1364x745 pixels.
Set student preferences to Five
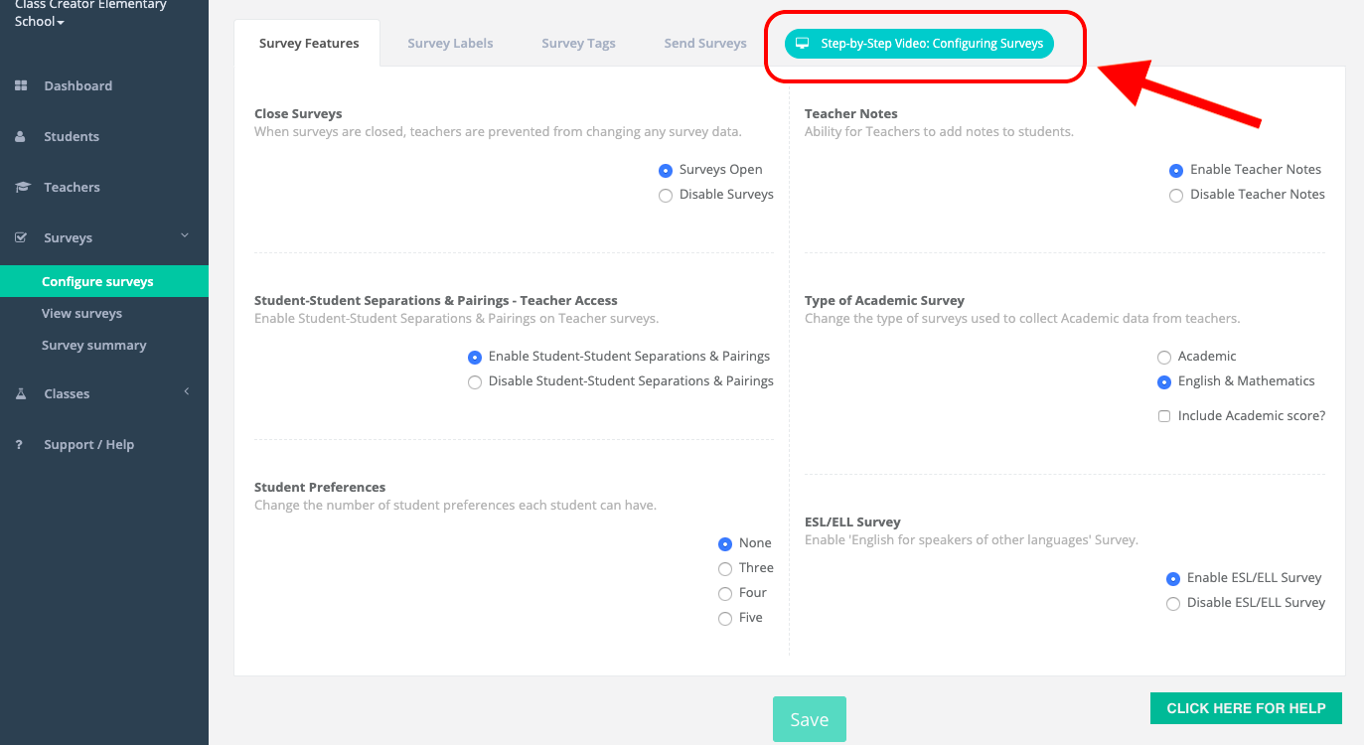point(725,619)
